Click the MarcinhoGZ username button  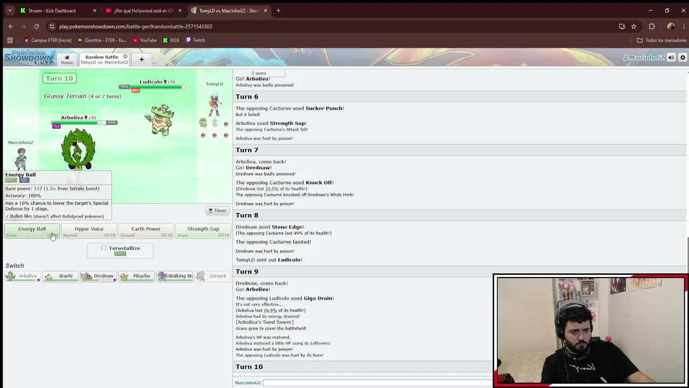(643, 58)
